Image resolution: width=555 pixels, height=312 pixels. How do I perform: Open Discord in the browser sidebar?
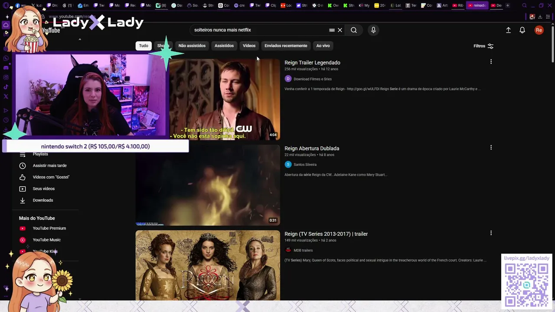click(6, 68)
